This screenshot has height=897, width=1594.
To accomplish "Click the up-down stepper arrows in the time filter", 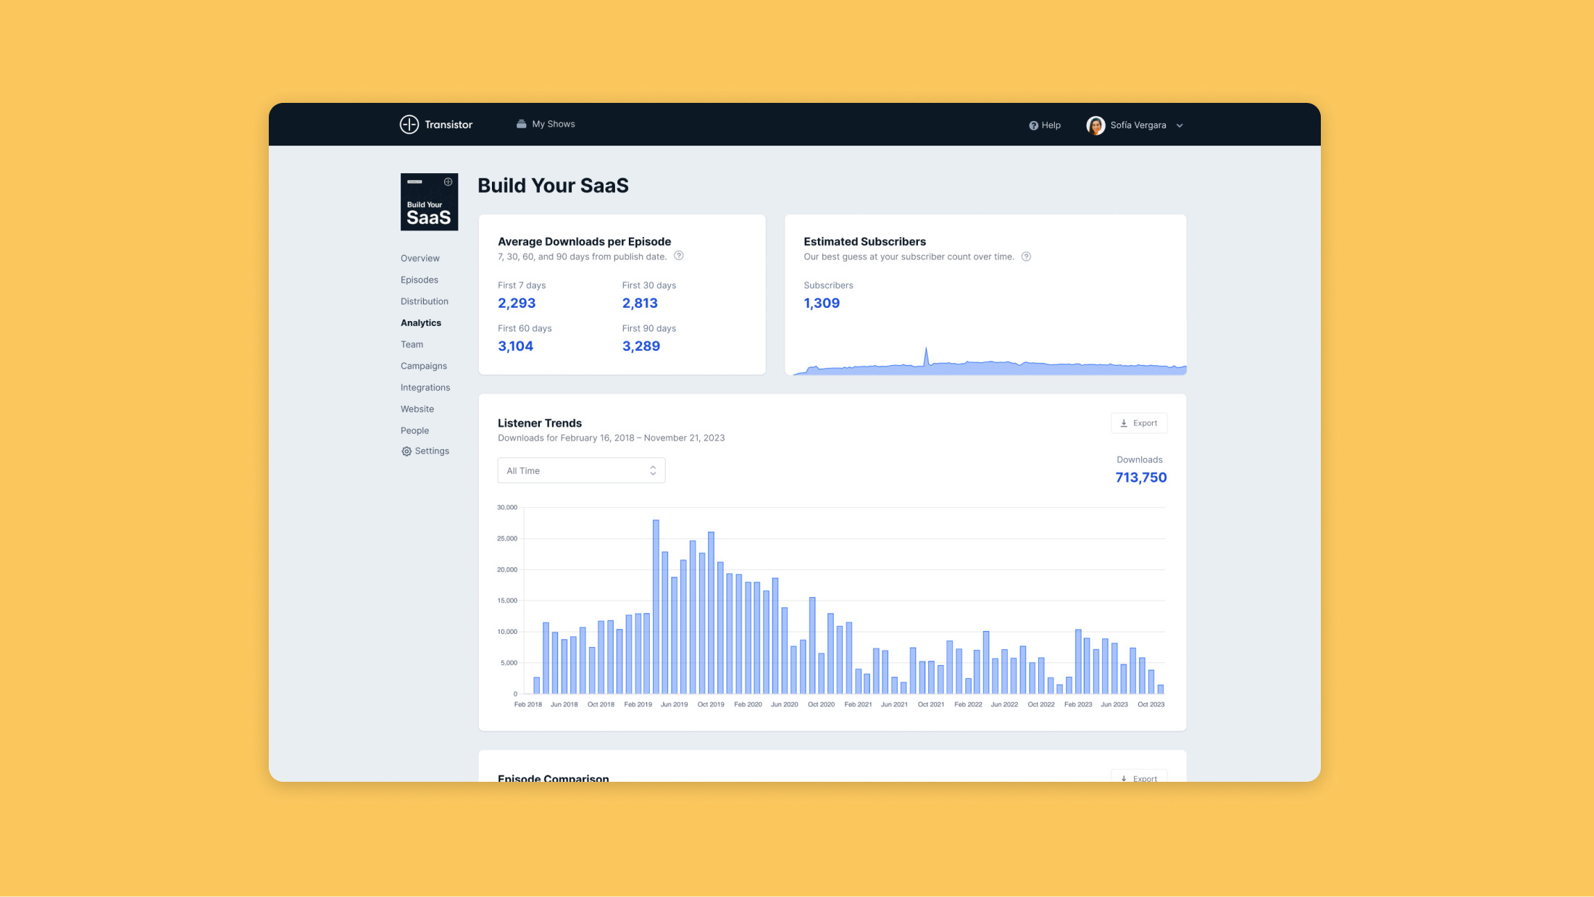I will (652, 470).
